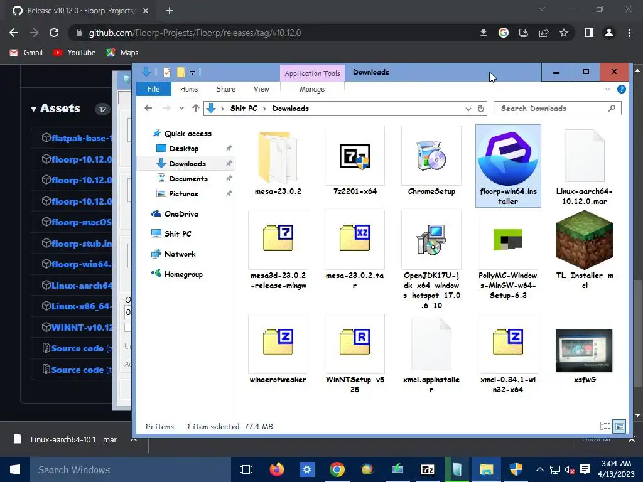Open a new Chrome tab
The image size is (643, 482).
170,11
